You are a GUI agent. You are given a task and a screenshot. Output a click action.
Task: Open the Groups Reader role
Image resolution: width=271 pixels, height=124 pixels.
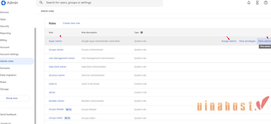(56, 110)
